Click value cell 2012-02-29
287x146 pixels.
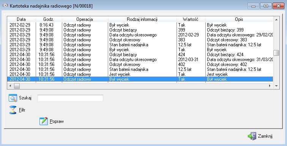point(188,35)
